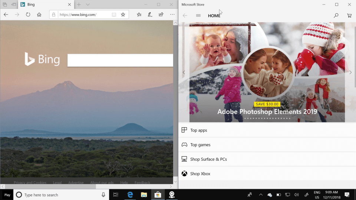Set these tabs aside in Edge

(14, 4)
